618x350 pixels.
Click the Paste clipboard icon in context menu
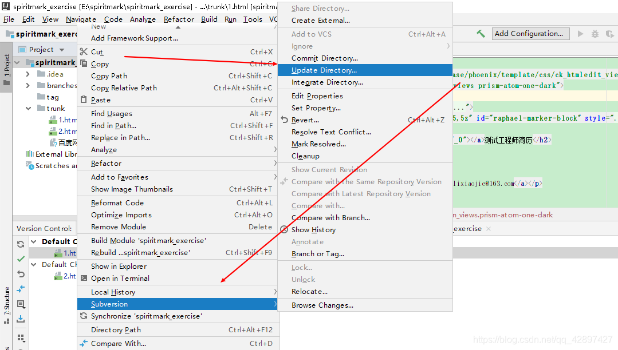84,100
